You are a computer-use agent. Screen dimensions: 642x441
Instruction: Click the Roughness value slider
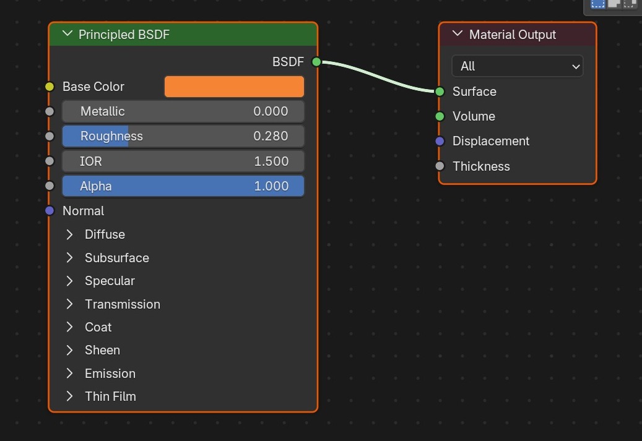[x=183, y=136]
